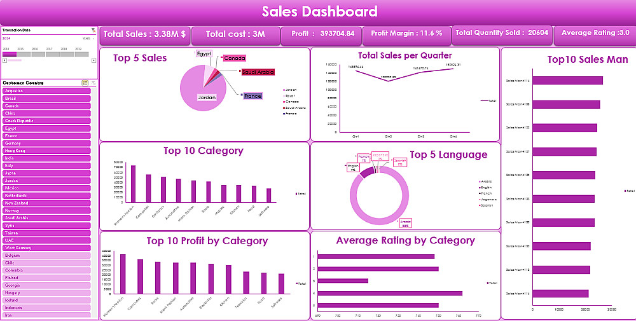Viewport: 636px width, 321px height.
Task: Select the 2016 timeline segment
Action: 38,54
